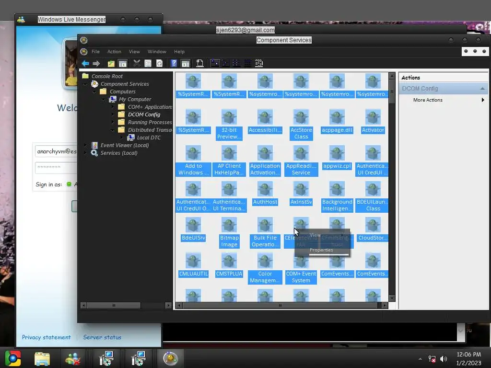Select the Activator component icon
The height and width of the screenshot is (368, 491).
click(x=373, y=121)
